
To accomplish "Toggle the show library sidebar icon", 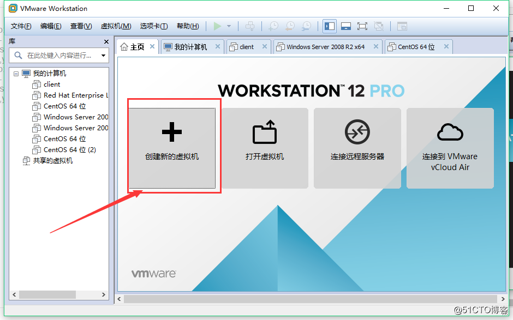I will pyautogui.click(x=330, y=26).
